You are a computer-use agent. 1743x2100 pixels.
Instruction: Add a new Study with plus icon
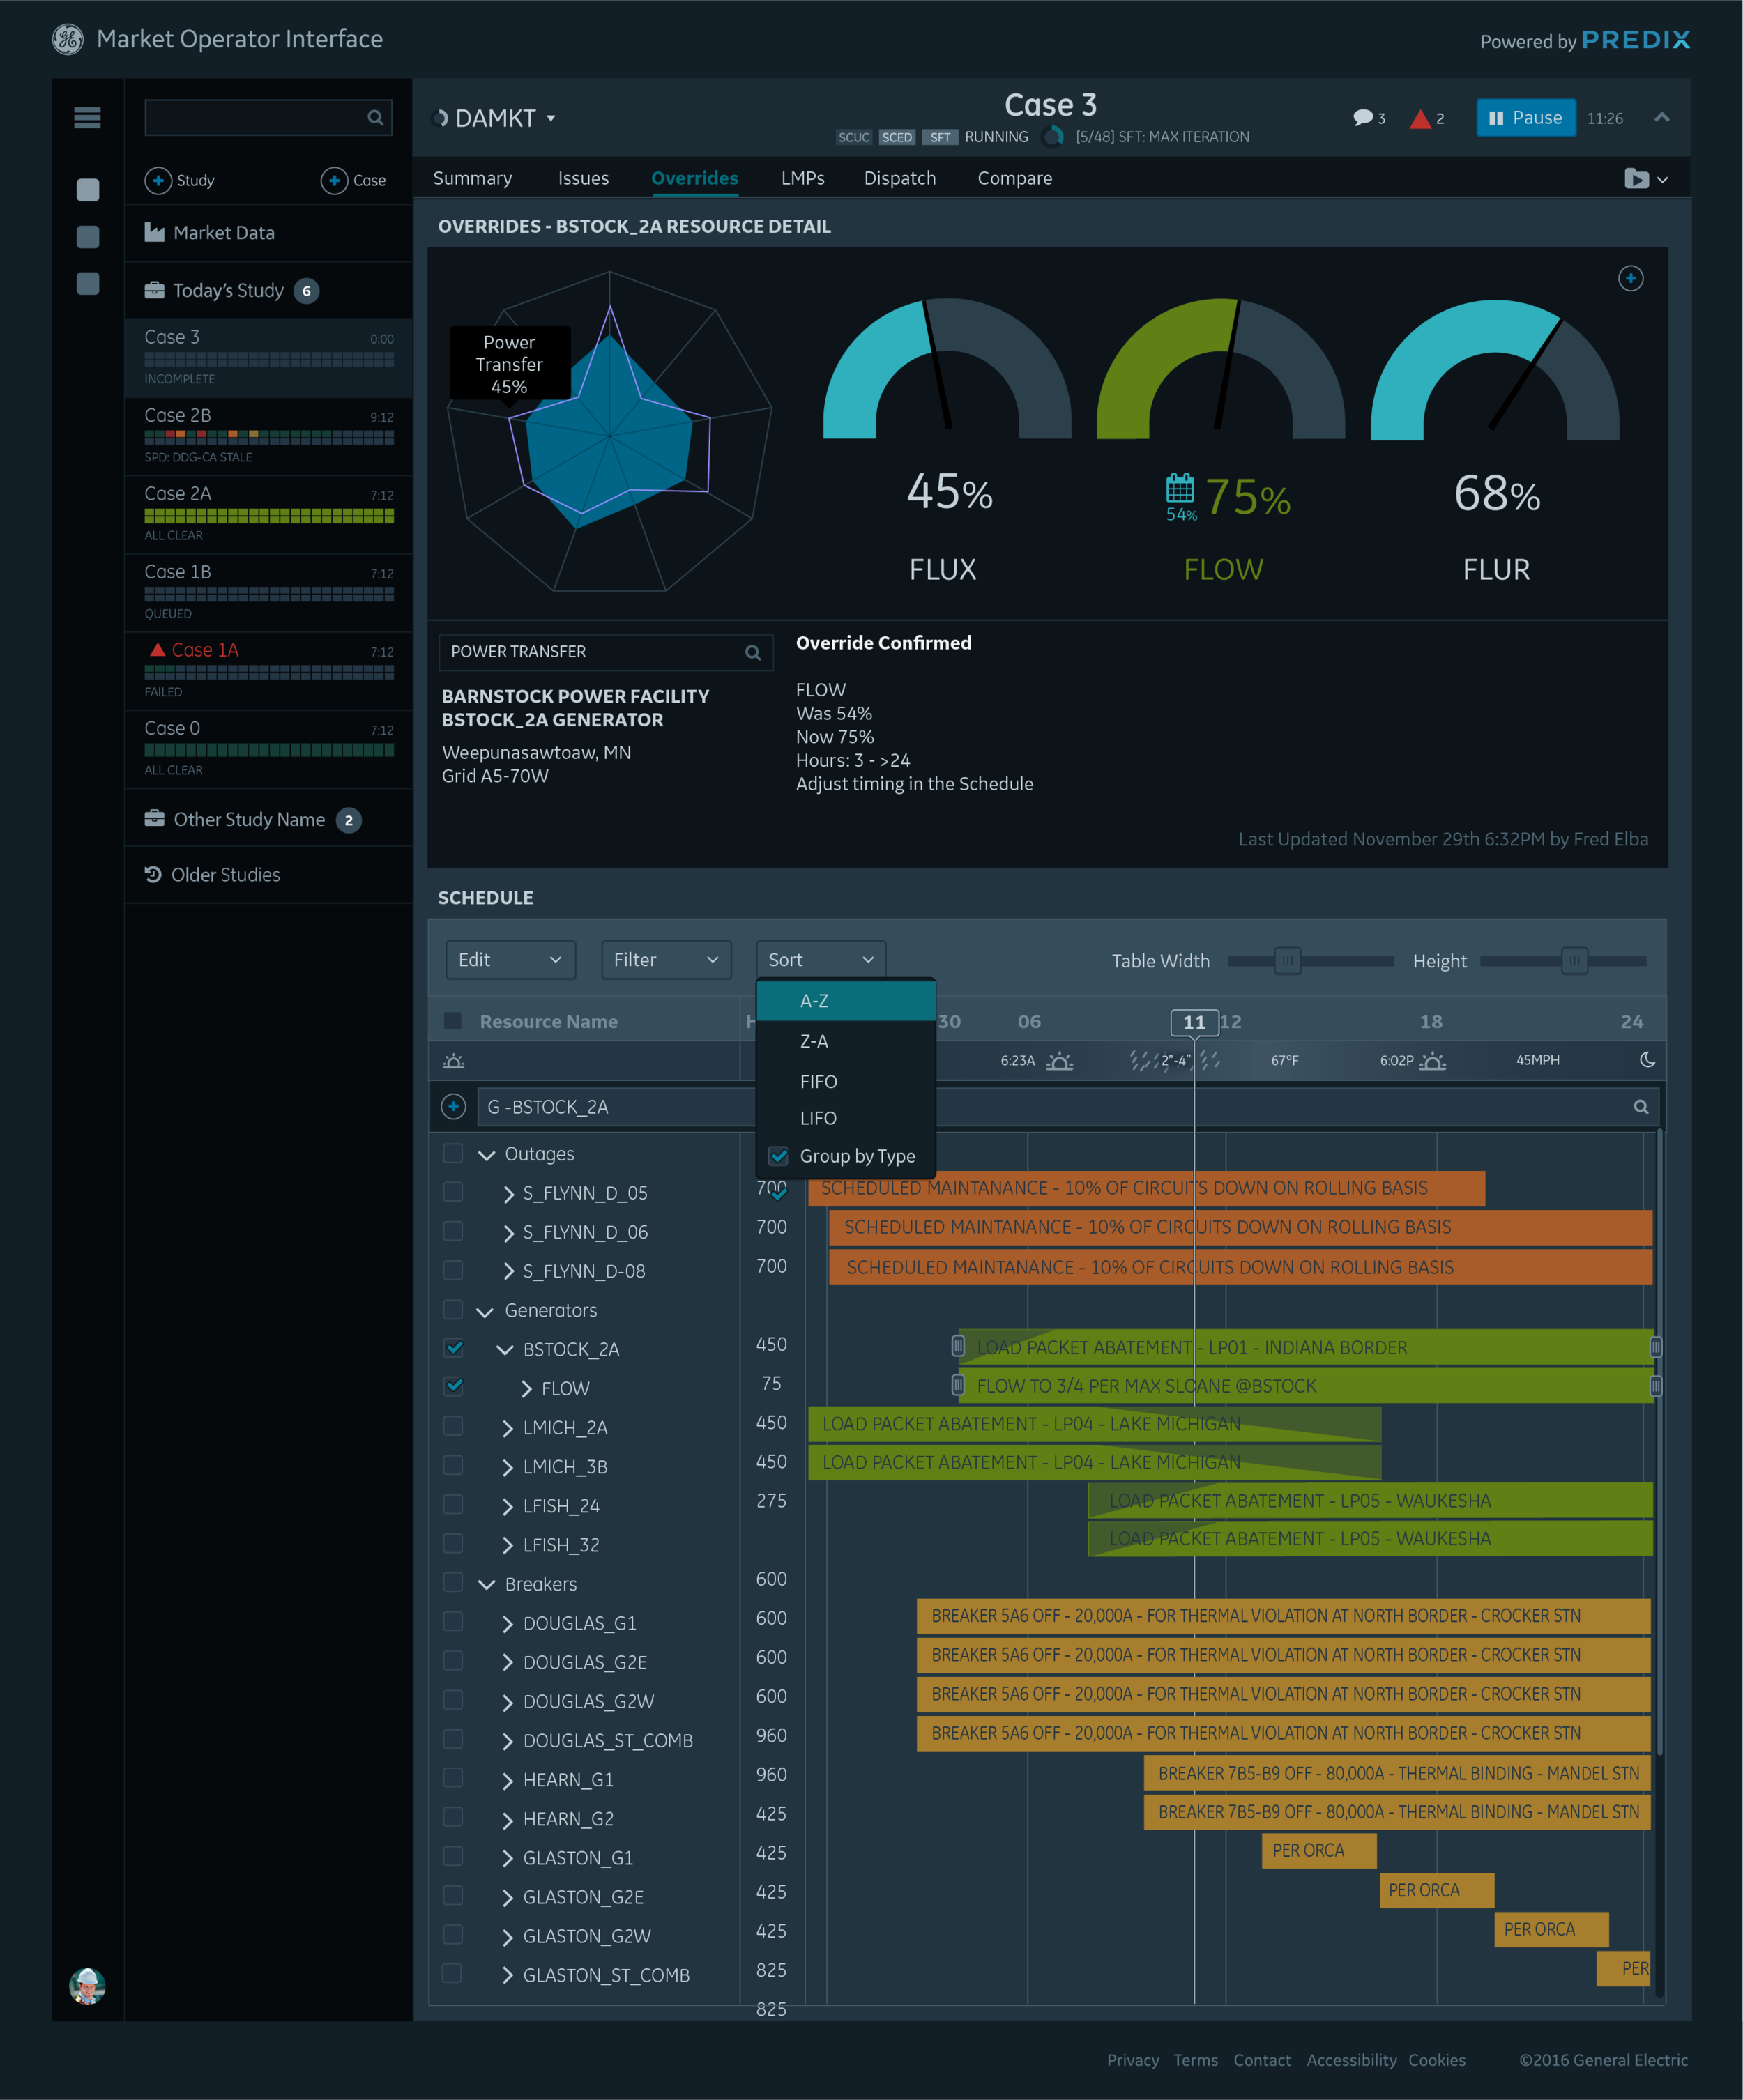tap(158, 180)
